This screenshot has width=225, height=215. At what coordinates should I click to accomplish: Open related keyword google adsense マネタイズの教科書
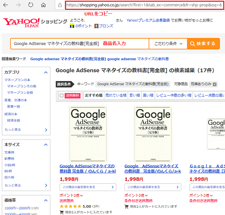138,59
